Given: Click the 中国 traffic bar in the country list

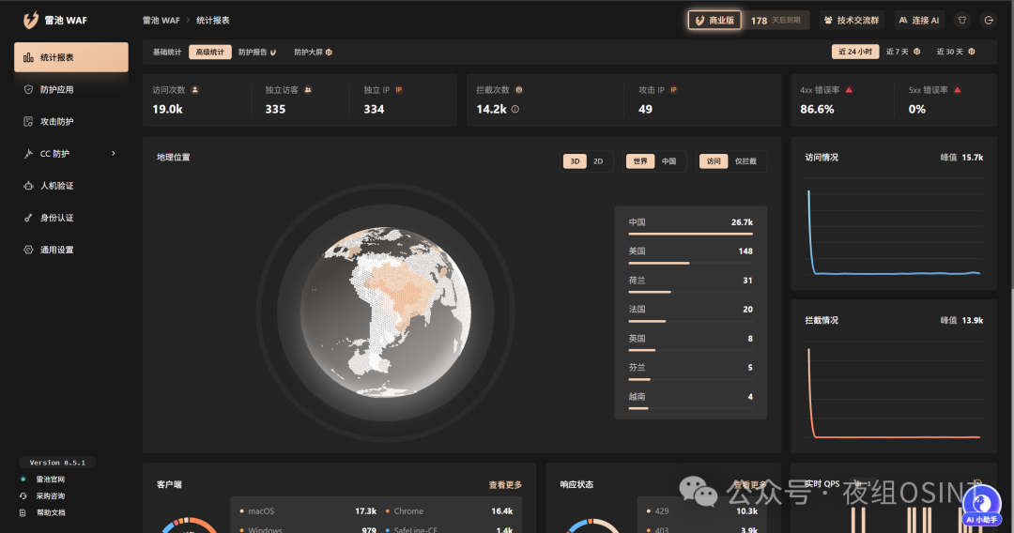Looking at the screenshot, I should 691,234.
